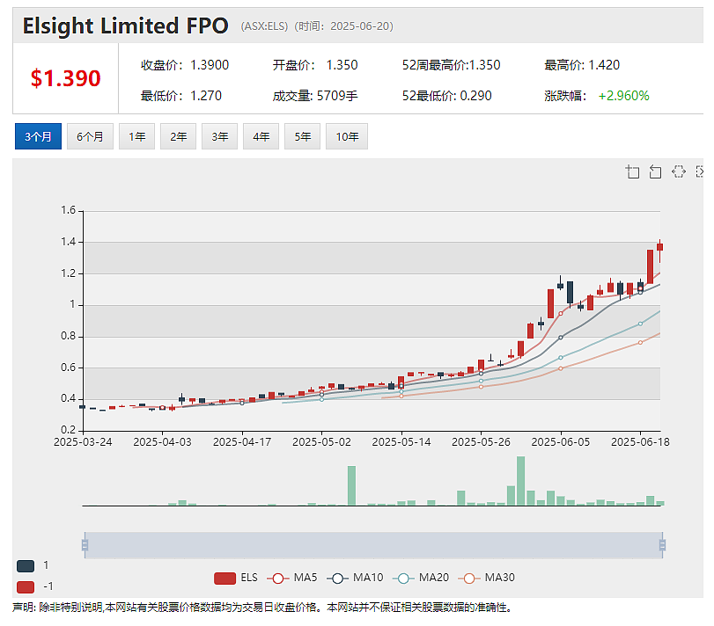Click the left handle of zoom slider
The width and height of the screenshot is (714, 626).
85,545
